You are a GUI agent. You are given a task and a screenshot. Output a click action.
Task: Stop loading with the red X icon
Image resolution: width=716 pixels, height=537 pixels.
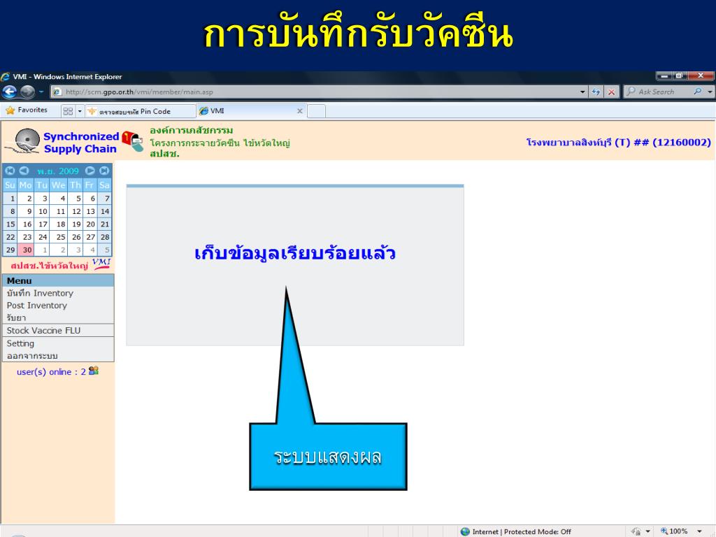pyautogui.click(x=611, y=92)
